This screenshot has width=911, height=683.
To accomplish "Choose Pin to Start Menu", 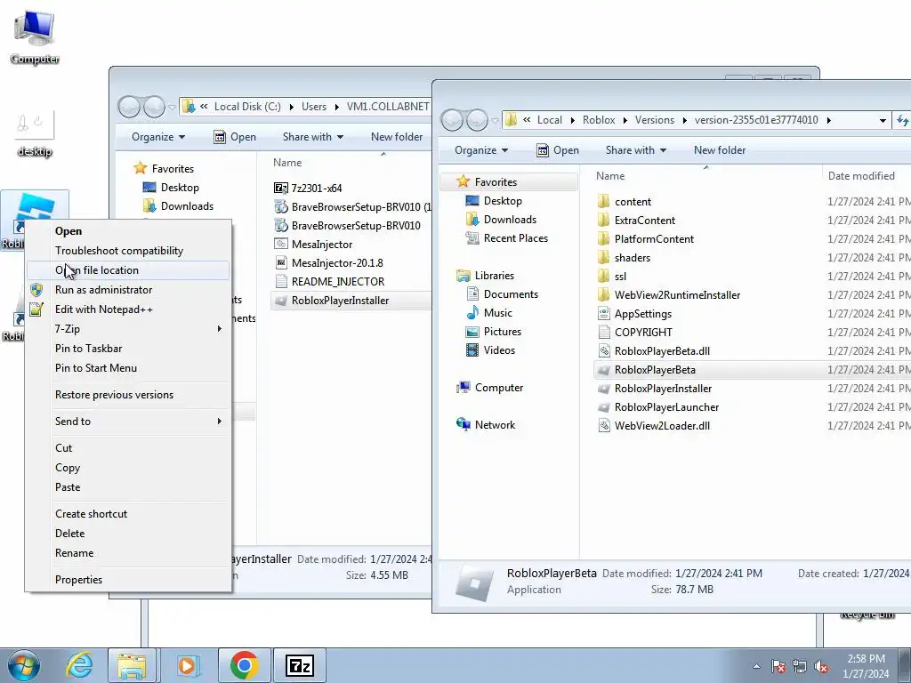I will 128,368.
